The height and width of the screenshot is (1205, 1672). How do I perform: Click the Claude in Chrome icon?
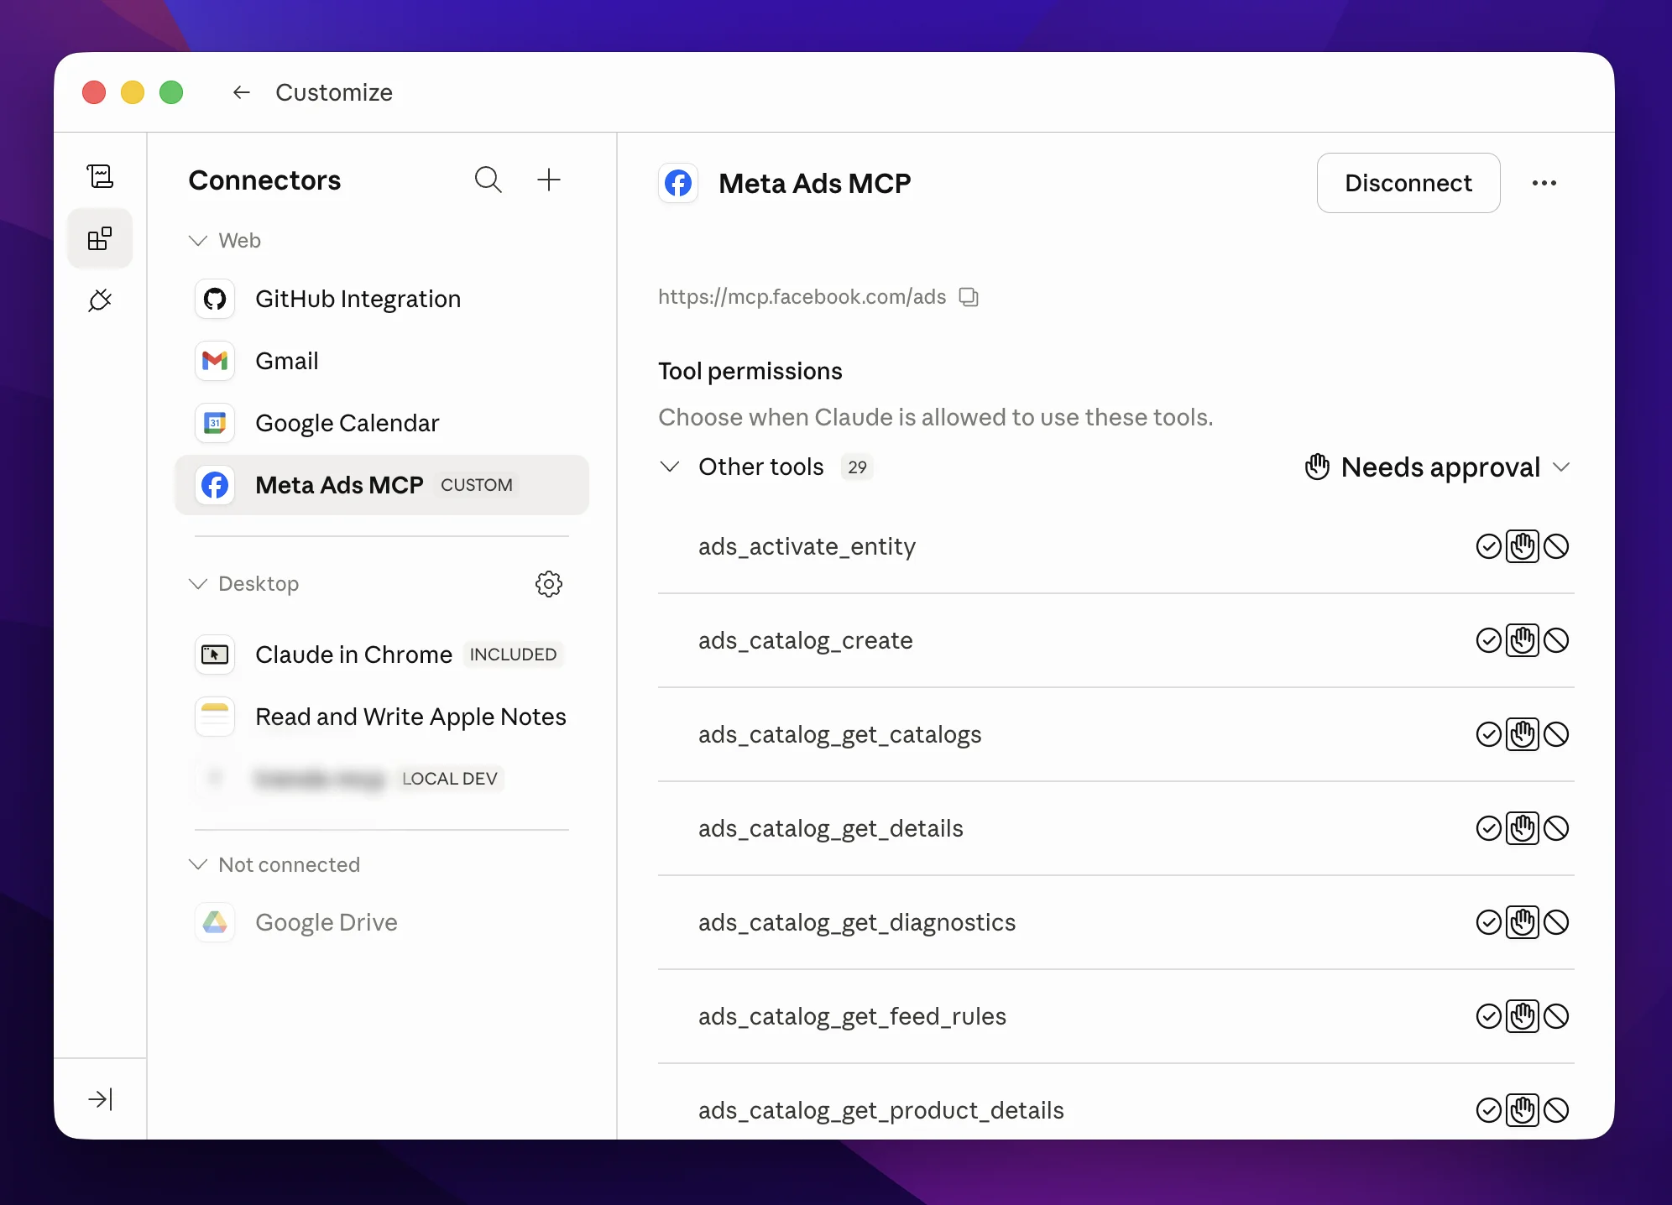(x=215, y=655)
